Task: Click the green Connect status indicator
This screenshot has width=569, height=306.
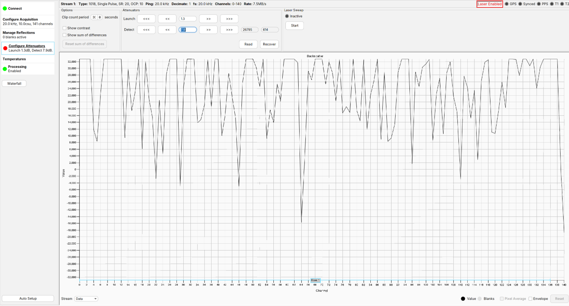Action: (x=4, y=8)
